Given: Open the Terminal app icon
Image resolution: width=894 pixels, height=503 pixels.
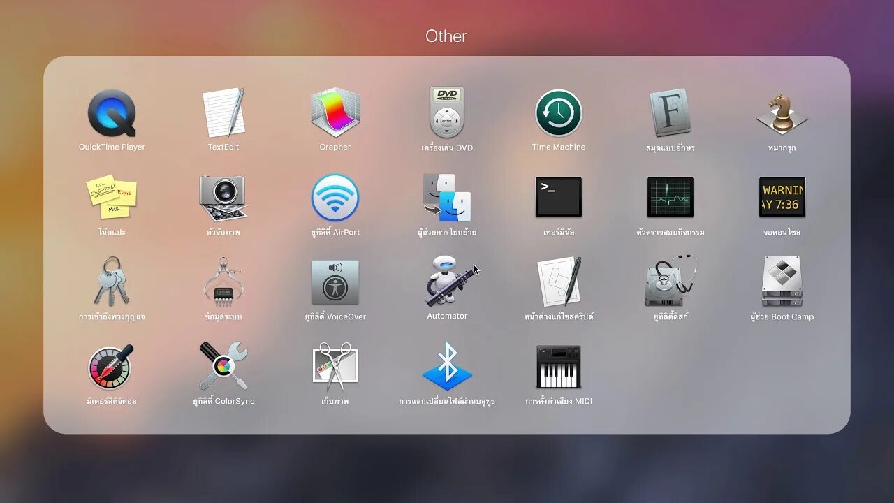Looking at the screenshot, I should 559,197.
